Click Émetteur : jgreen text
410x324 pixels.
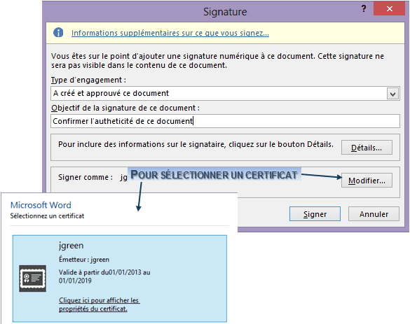[84, 260]
